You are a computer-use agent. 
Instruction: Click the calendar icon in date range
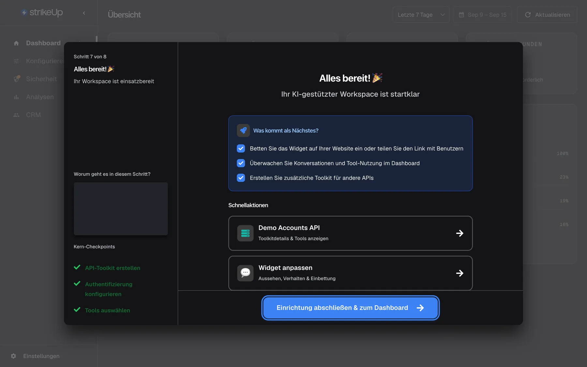pos(461,15)
